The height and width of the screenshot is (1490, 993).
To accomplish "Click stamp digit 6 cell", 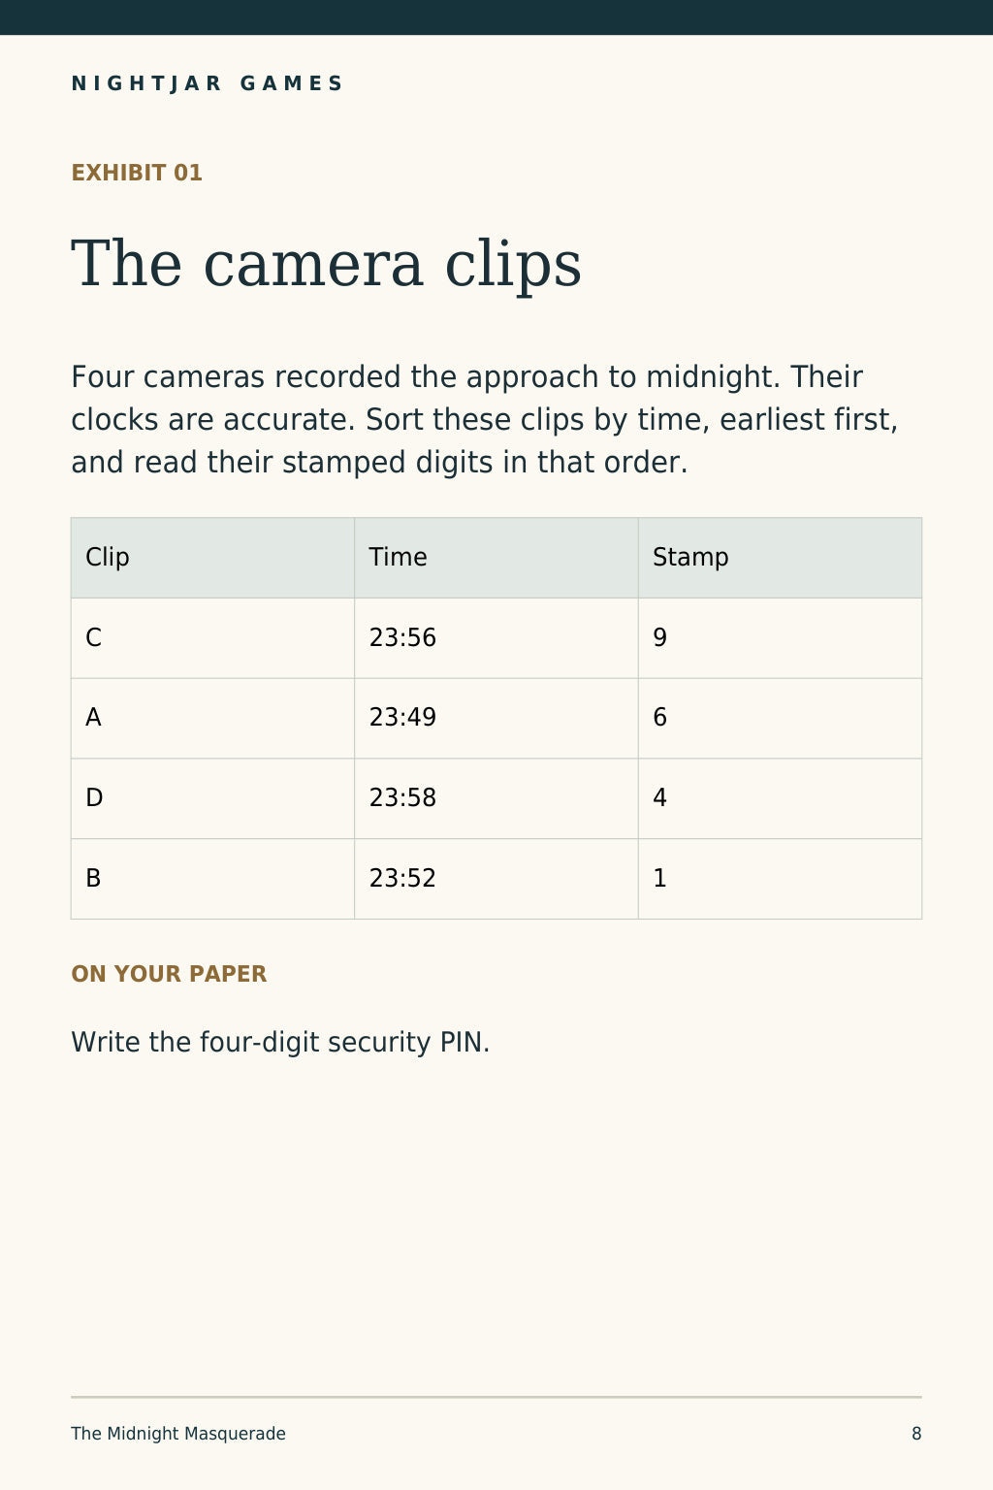I will click(x=780, y=718).
